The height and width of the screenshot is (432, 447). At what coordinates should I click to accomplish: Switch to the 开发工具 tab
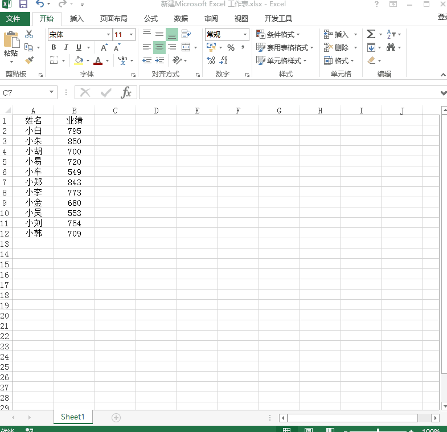(278, 19)
